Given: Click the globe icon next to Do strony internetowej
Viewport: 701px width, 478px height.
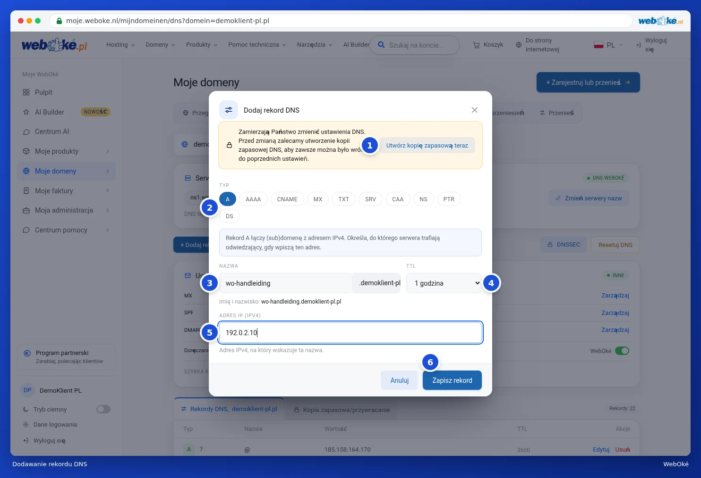Looking at the screenshot, I should click(519, 45).
